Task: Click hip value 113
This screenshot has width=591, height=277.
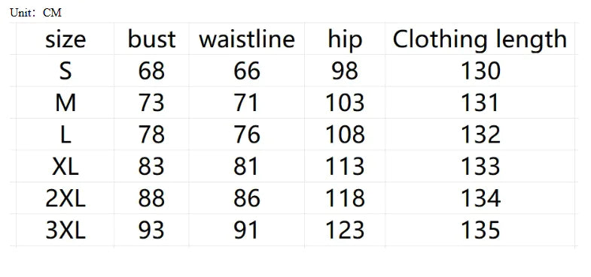Action: pos(345,167)
